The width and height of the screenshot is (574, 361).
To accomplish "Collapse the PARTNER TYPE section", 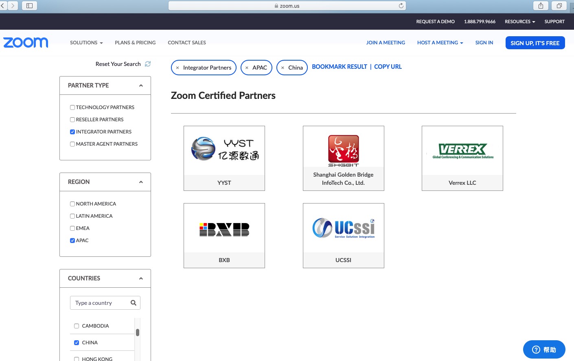I will [141, 85].
